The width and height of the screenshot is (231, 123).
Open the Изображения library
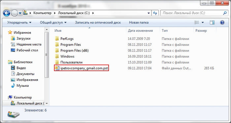point(27,80)
